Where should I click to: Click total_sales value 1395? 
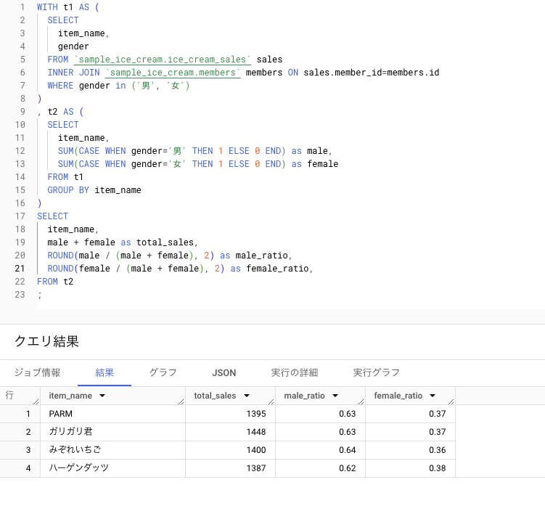point(256,414)
